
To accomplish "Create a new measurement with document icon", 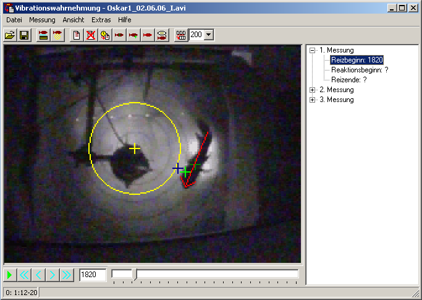I will [x=77, y=35].
